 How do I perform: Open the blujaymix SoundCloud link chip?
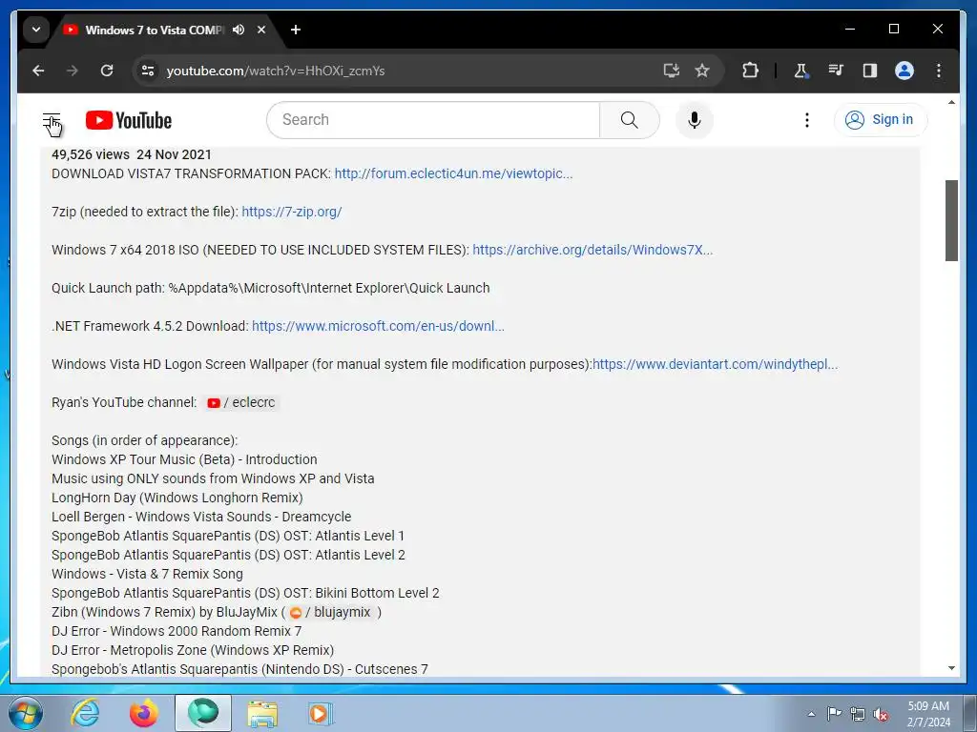tap(331, 613)
